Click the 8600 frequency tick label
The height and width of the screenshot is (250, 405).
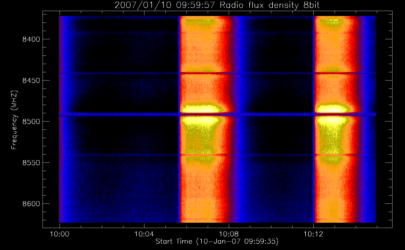[x=31, y=204]
